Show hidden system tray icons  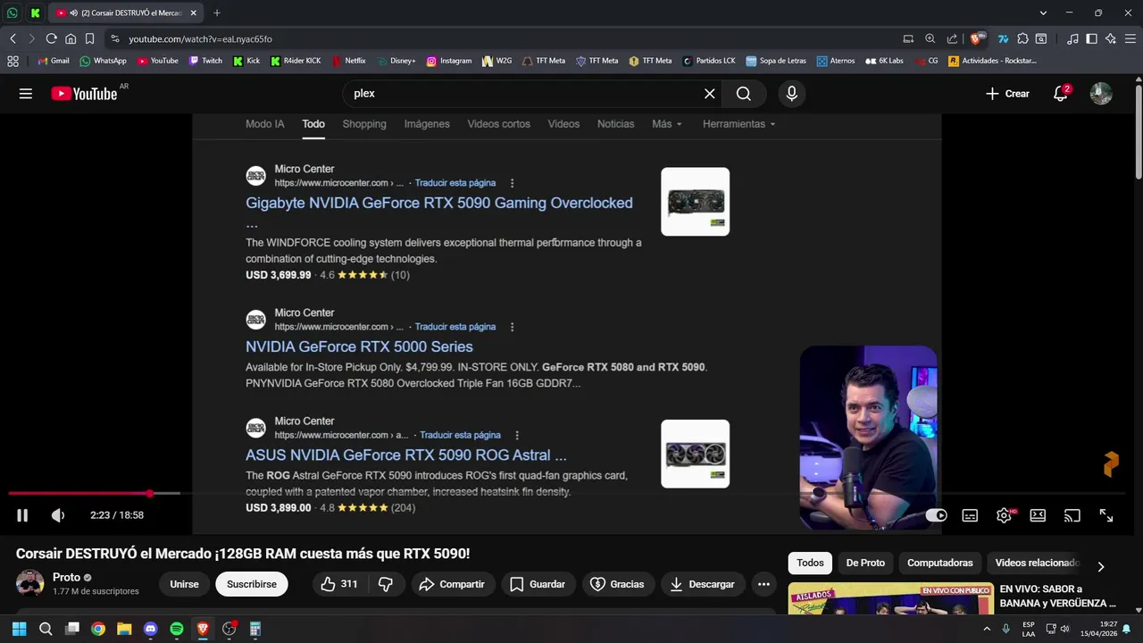(x=987, y=629)
